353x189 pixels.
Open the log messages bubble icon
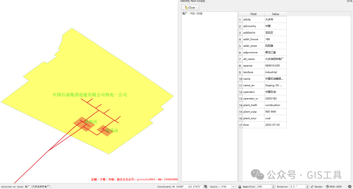click(x=350, y=186)
